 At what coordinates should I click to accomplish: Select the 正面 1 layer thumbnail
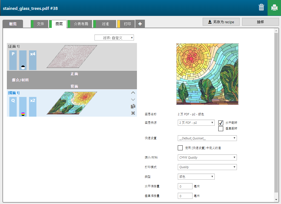pyautogui.click(x=72, y=57)
